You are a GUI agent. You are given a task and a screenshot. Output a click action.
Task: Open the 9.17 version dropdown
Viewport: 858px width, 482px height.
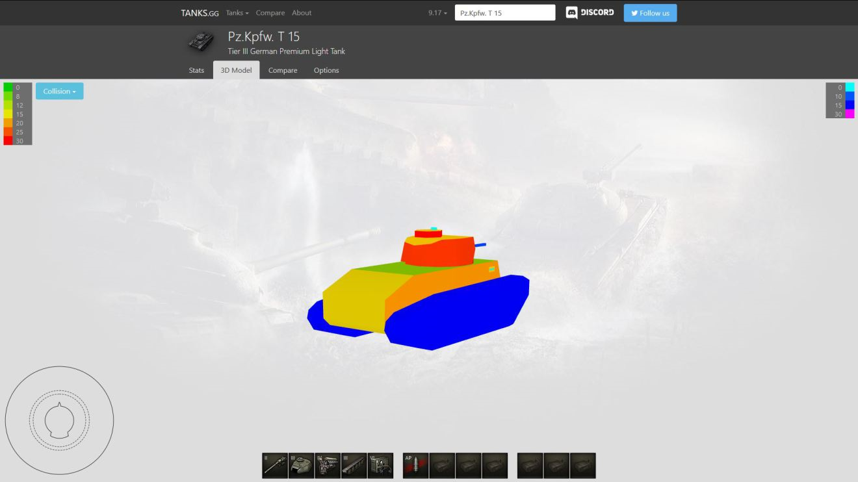coord(437,13)
